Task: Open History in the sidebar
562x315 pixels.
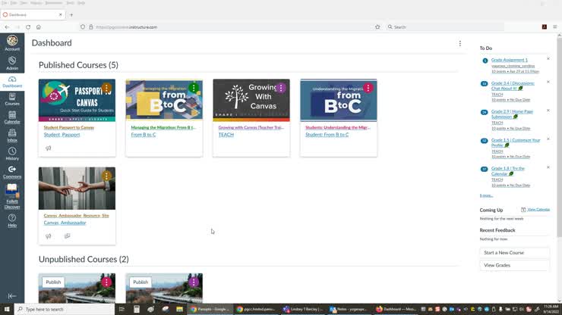Action: [12, 154]
